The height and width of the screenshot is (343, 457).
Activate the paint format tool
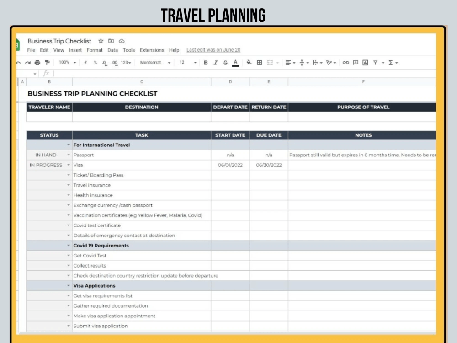47,62
